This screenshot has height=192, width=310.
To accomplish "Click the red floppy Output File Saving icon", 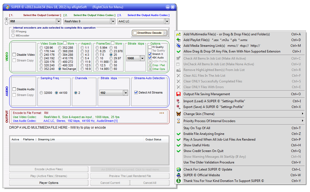I will click(179, 94).
